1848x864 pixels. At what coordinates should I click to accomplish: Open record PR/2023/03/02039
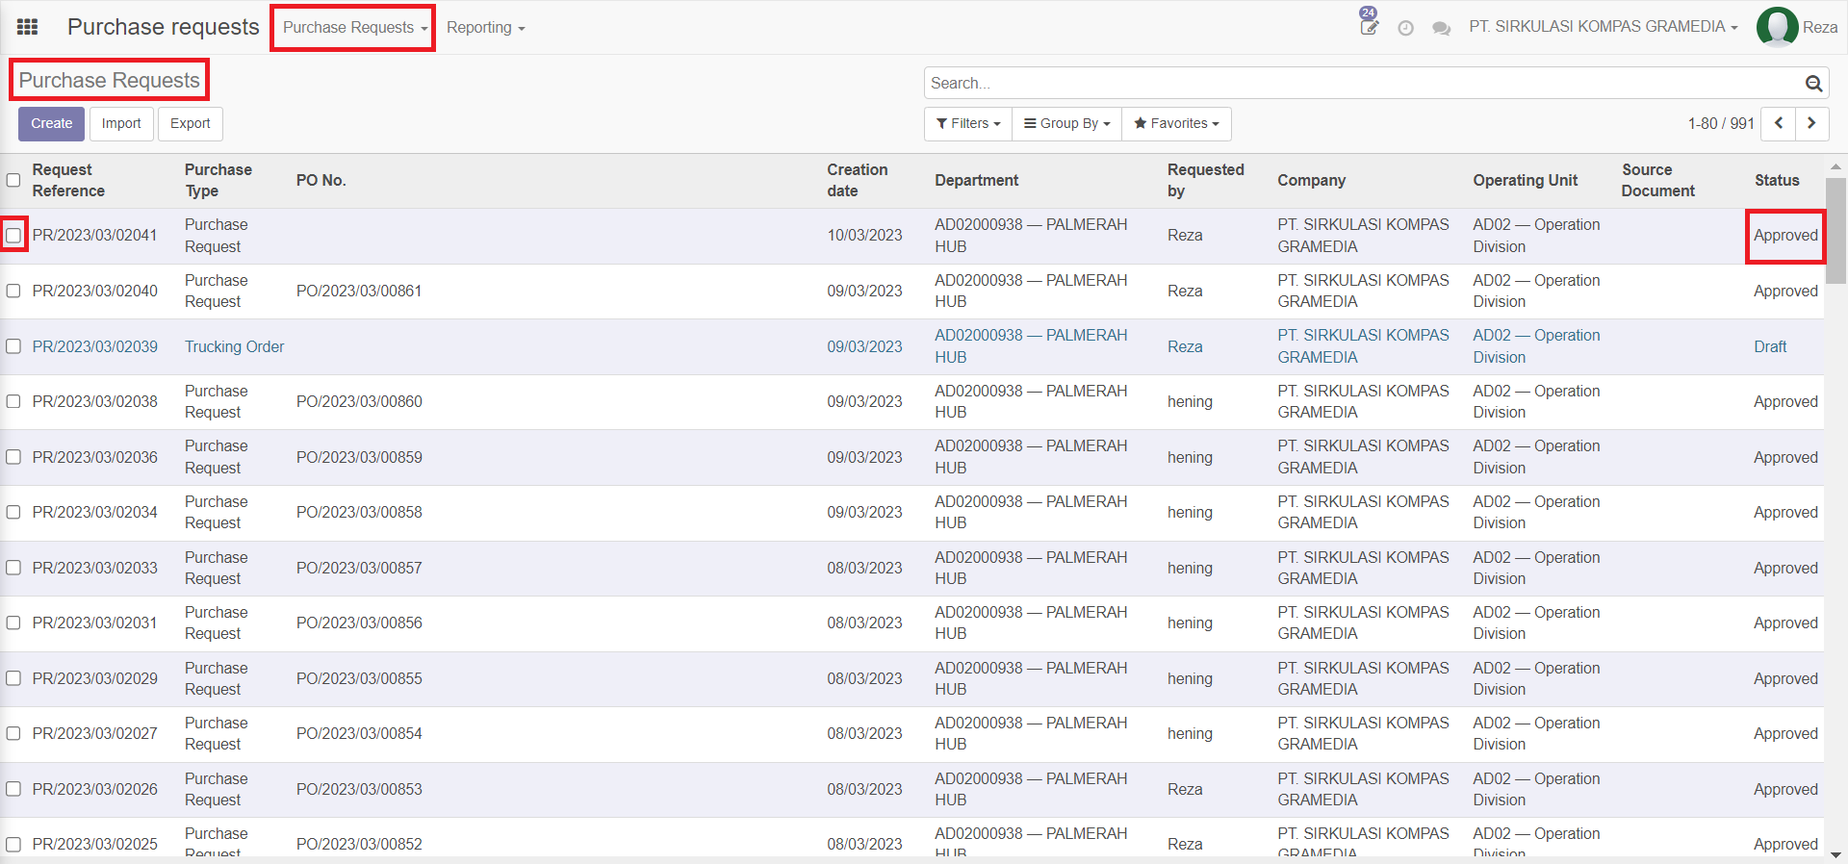pos(95,346)
